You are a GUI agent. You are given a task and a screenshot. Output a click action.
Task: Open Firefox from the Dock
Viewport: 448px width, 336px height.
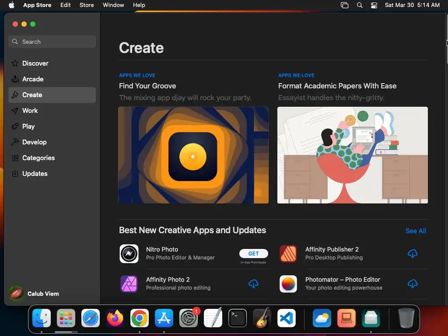(x=115, y=318)
